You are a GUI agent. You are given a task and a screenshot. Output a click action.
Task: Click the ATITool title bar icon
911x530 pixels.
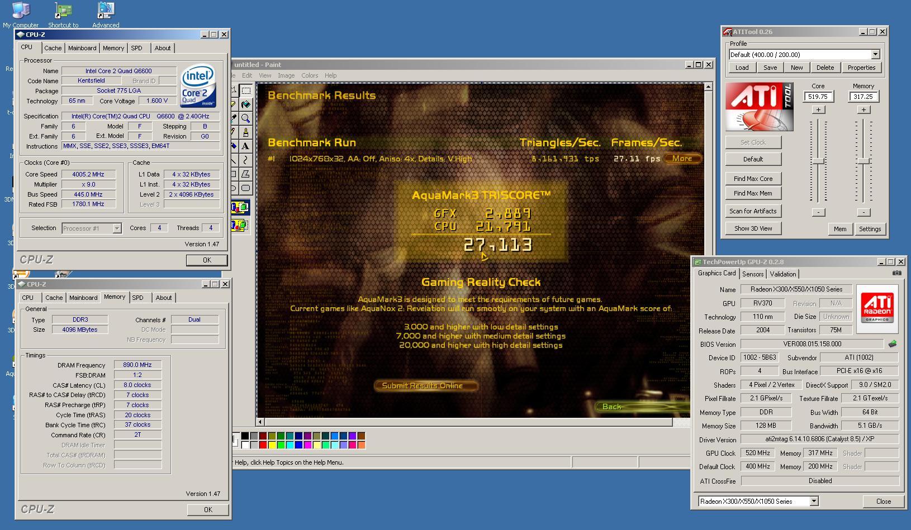click(727, 32)
